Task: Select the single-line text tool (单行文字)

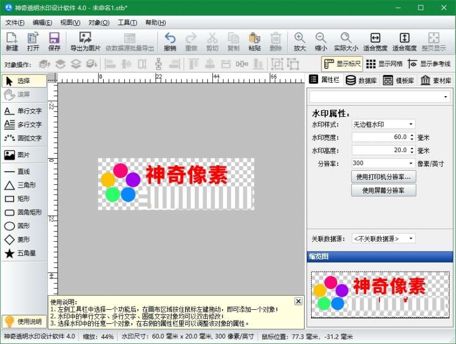Action: coord(23,111)
